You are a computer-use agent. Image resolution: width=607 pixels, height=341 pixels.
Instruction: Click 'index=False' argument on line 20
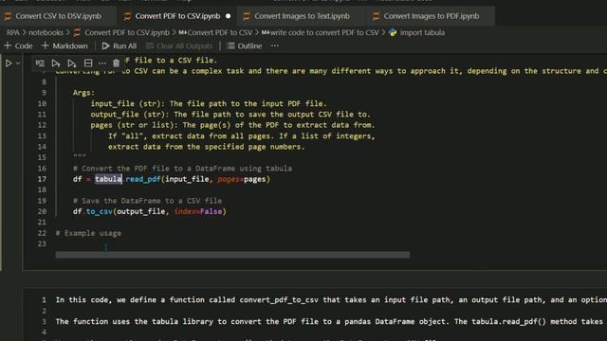198,211
